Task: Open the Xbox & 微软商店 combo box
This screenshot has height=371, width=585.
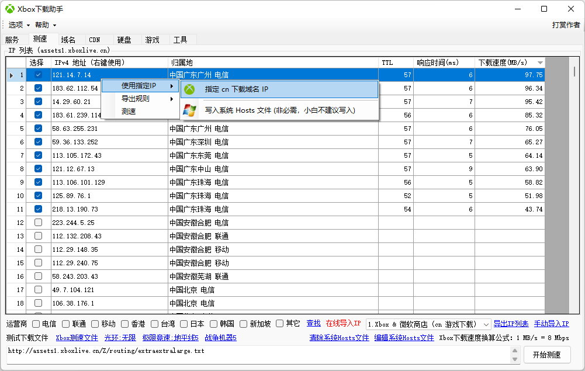Action: point(428,324)
